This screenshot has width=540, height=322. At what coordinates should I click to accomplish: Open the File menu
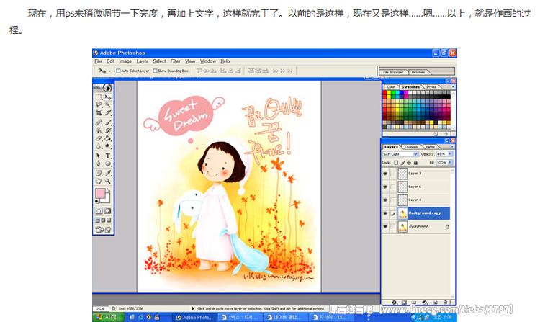(98, 61)
